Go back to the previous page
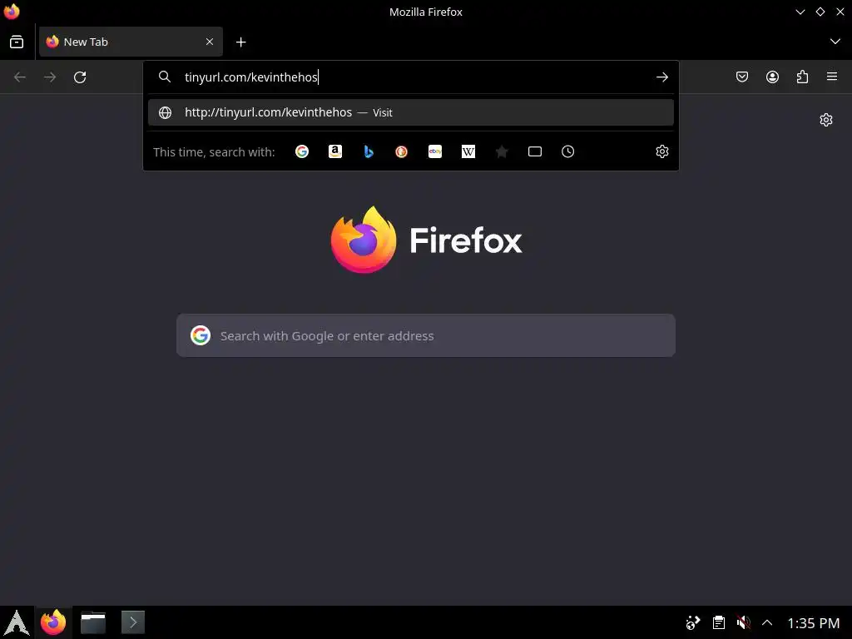 [x=20, y=77]
